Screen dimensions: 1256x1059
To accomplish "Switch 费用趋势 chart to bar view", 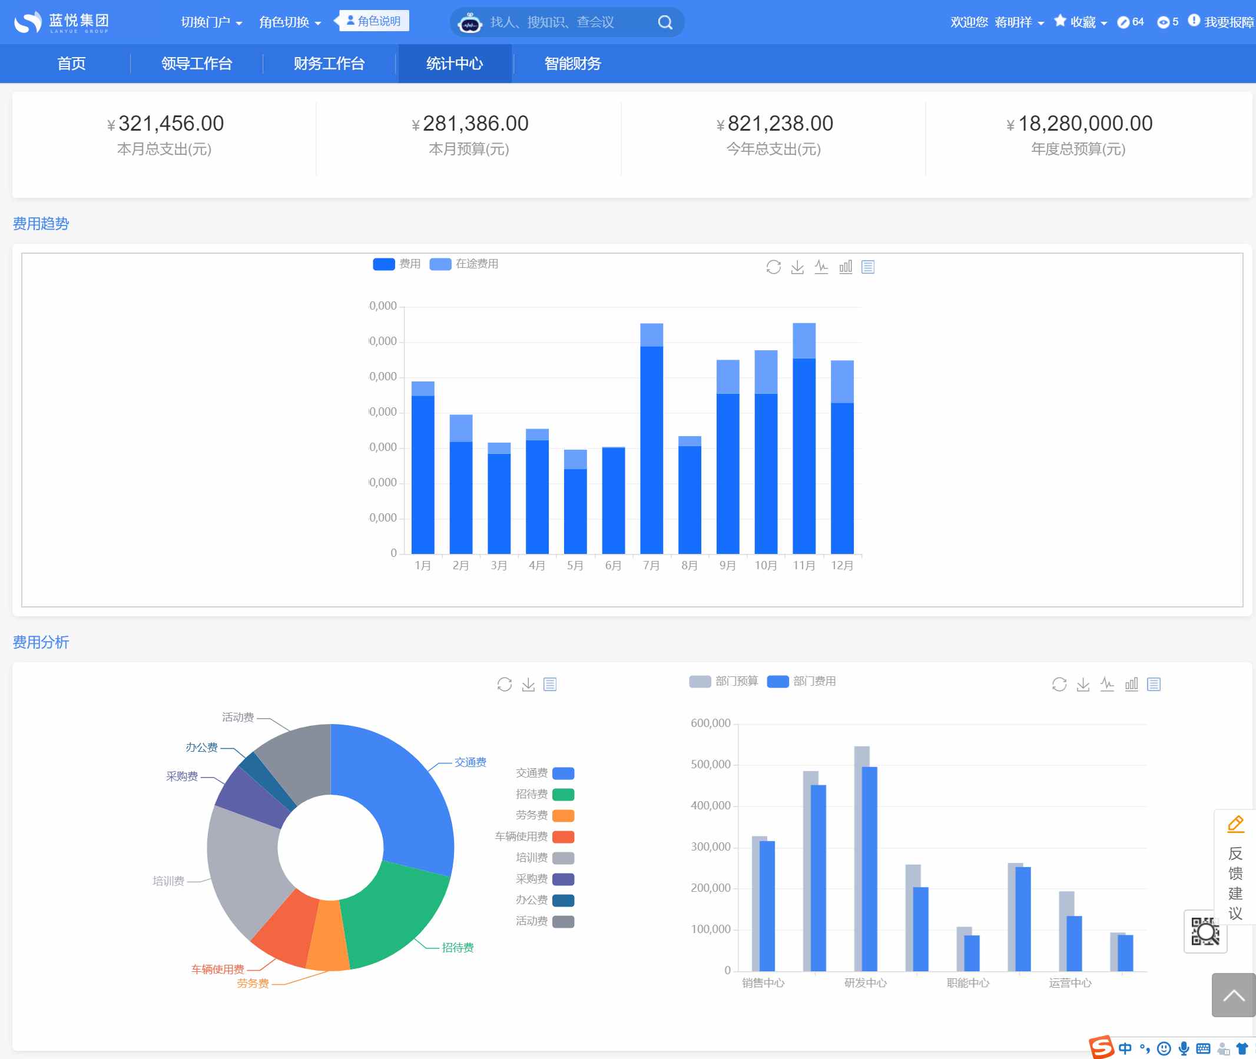I will coord(846,267).
